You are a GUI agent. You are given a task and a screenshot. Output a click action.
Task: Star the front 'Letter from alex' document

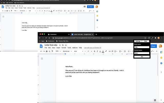coord(60,45)
